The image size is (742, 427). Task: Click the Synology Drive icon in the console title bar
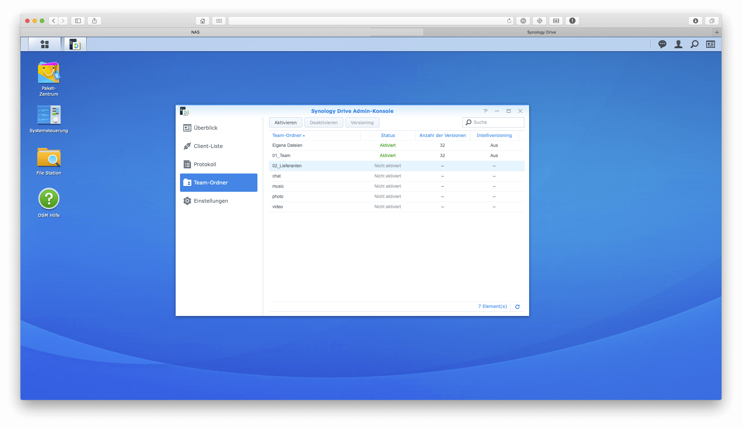pyautogui.click(x=184, y=111)
